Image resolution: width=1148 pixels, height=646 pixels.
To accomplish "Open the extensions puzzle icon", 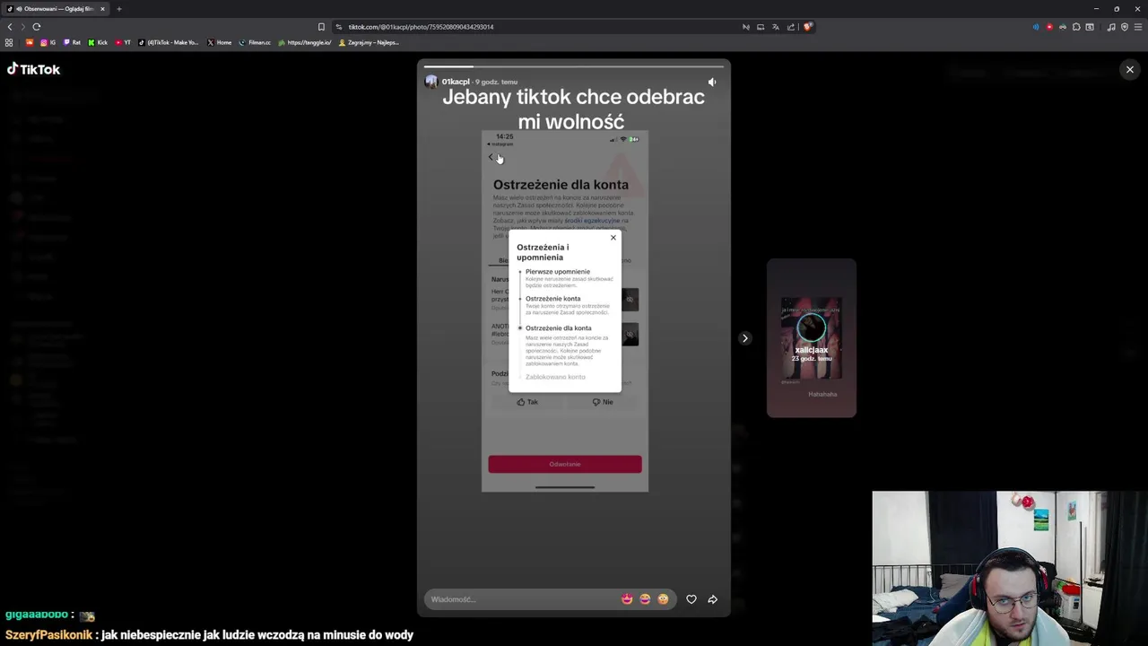I will [x=1076, y=27].
